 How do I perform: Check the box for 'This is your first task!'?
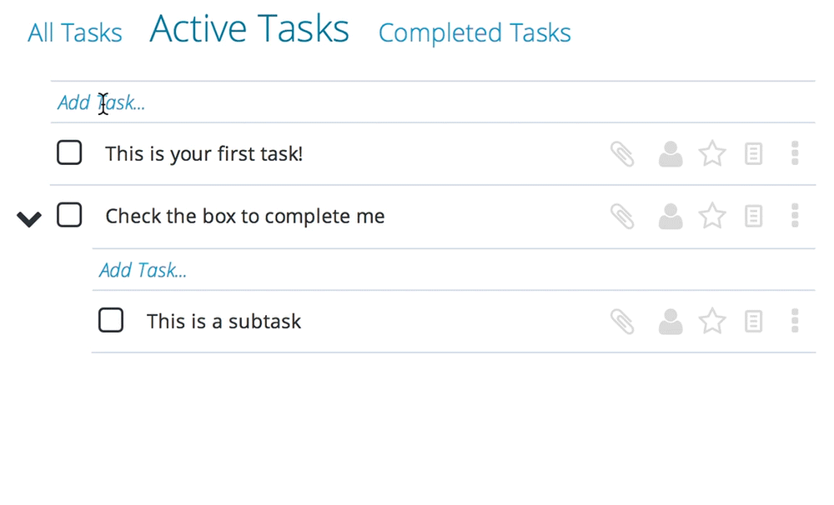point(69,152)
